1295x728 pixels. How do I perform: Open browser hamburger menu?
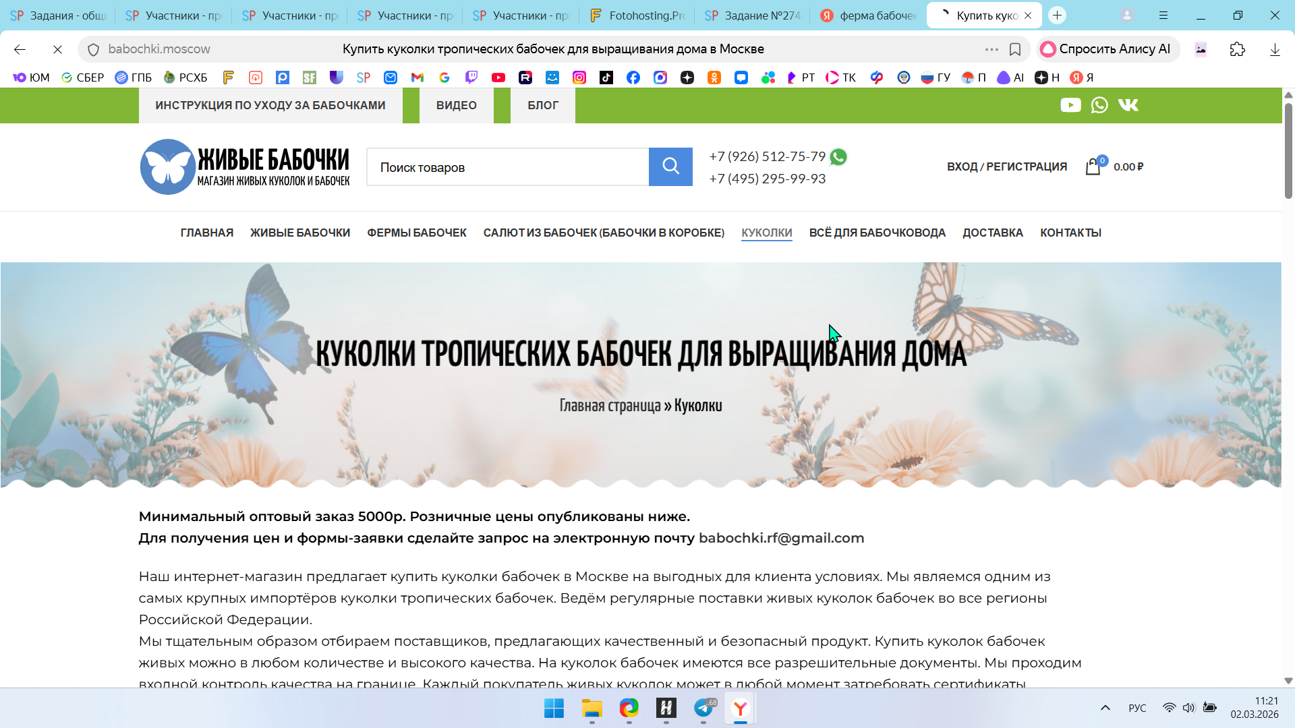click(1163, 15)
